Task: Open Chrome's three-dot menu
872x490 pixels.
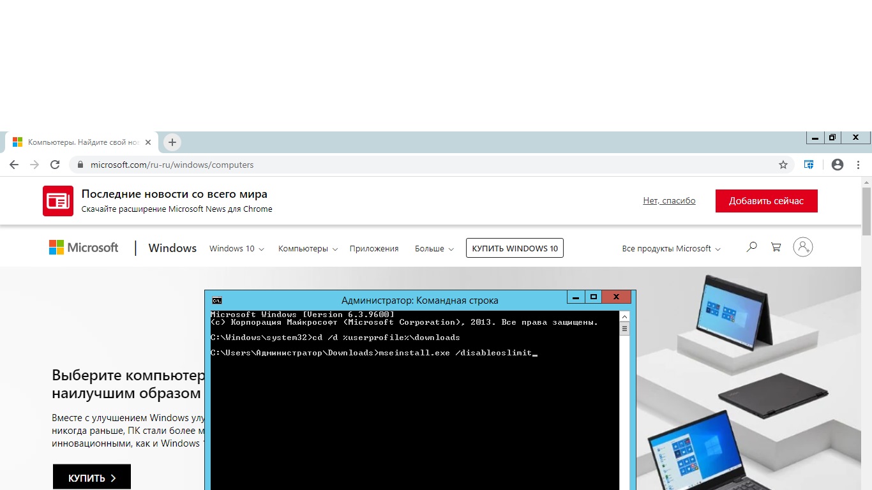Action: (x=859, y=165)
